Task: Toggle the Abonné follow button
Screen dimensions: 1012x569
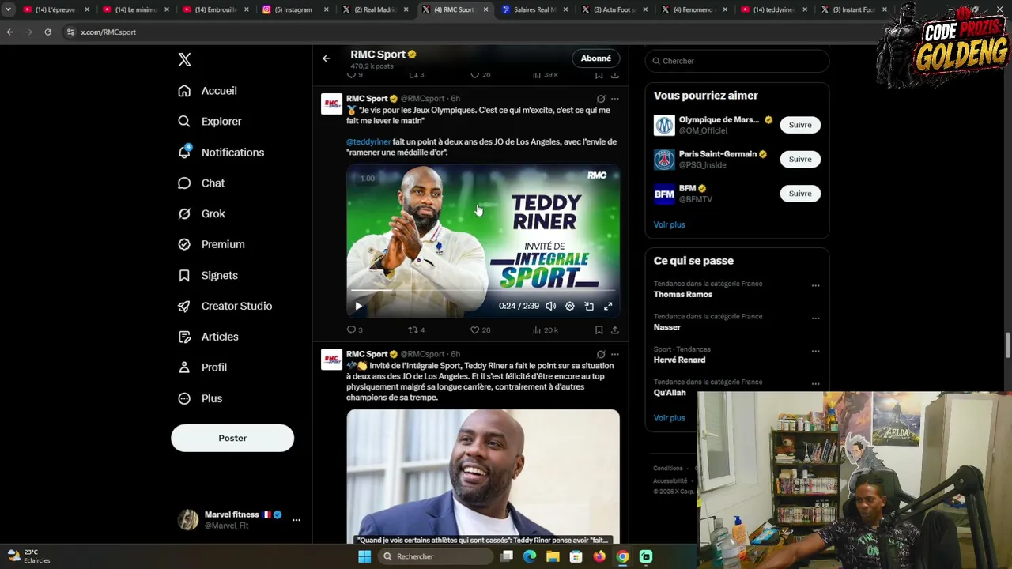Action: tap(596, 58)
